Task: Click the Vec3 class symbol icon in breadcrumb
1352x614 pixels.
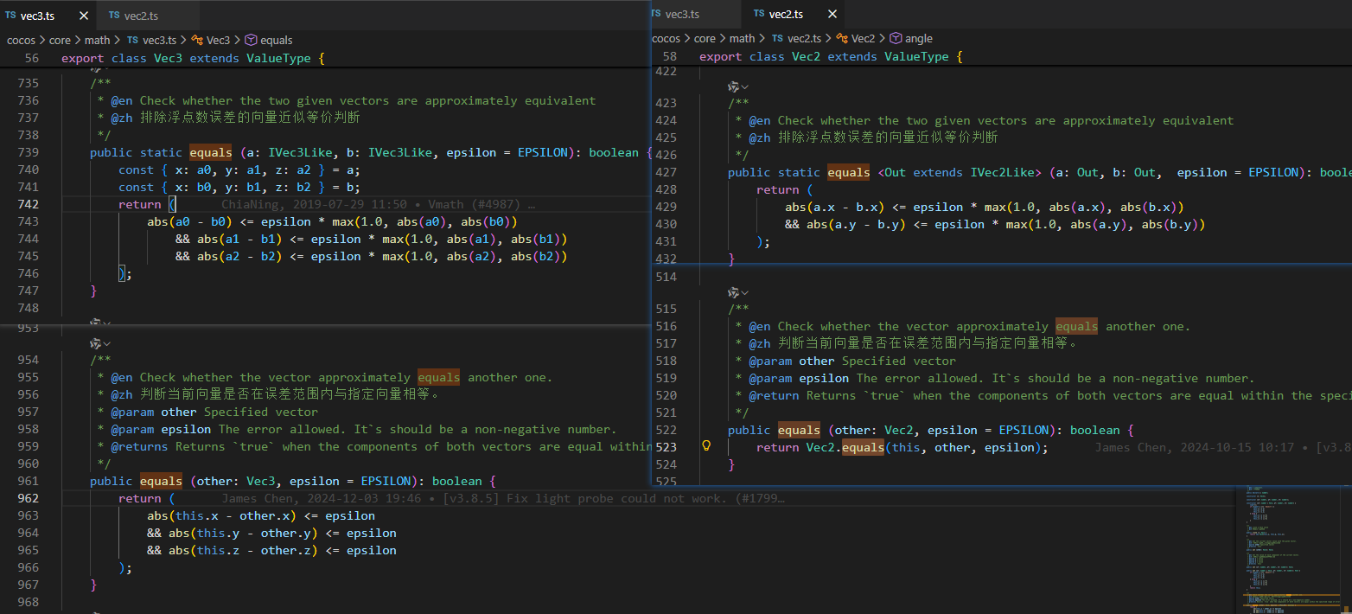Action: (197, 40)
